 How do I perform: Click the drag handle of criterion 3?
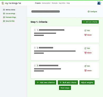(x=35, y=66)
